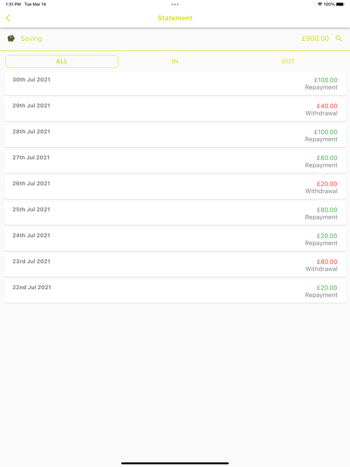The width and height of the screenshot is (350, 467).
Task: Switch to the IN transactions tab
Action: pos(175,61)
